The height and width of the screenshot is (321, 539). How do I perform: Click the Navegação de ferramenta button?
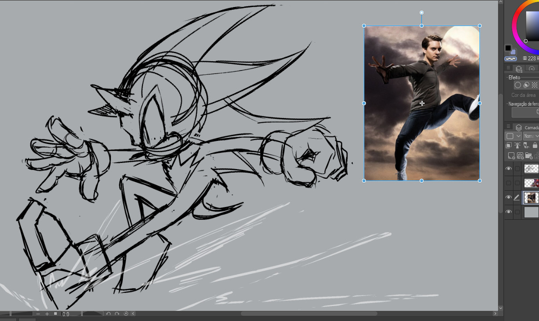coord(525,112)
